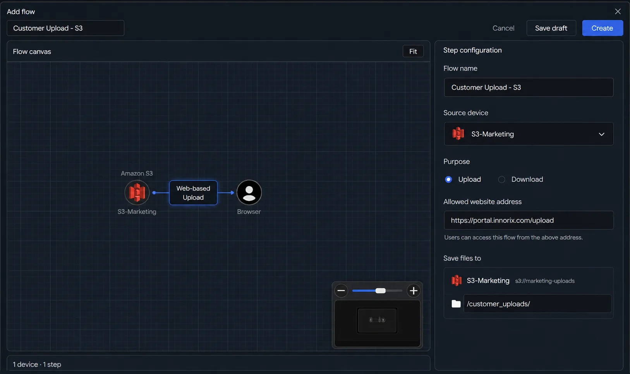630x374 pixels.
Task: Click the Amazon S3 node icon on canvas
Action: (x=137, y=192)
